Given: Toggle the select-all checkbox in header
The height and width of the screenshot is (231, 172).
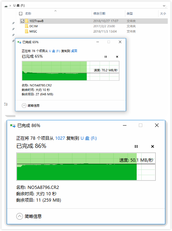Looking at the screenshot, I should [x=21, y=13].
